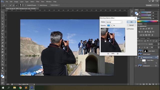Select the main object layer thumbnail
This screenshot has width=160, height=90.
point(140,51)
